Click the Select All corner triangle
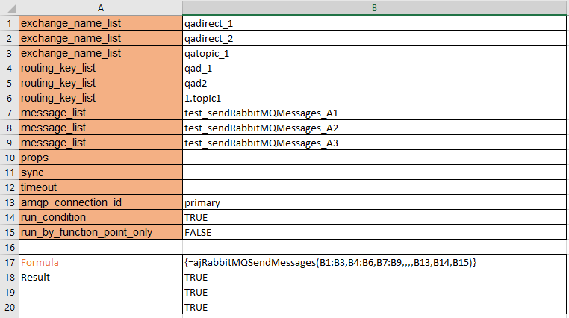The image size is (569, 318). 9,7
